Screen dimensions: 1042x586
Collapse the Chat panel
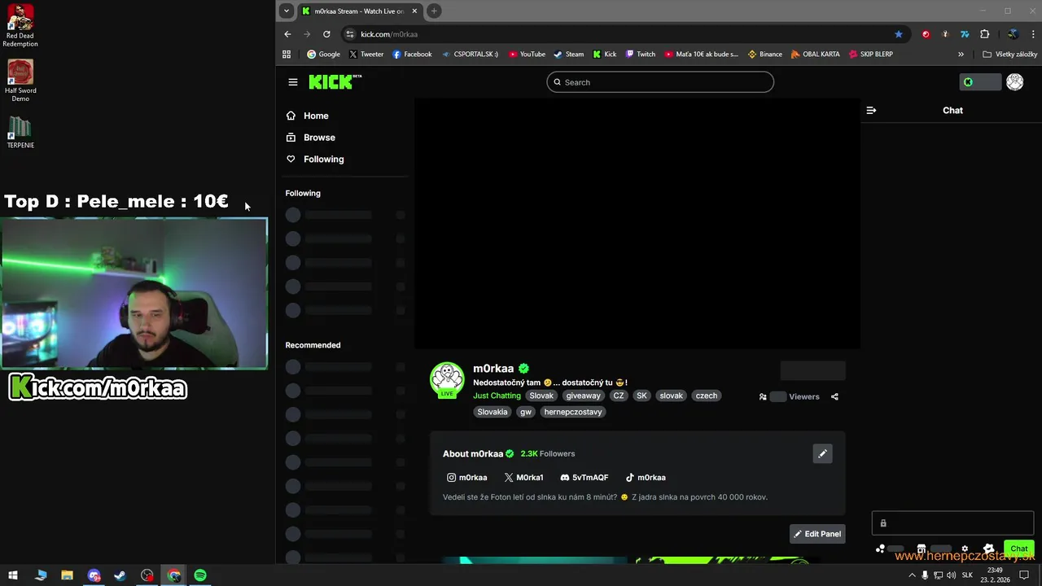pyautogui.click(x=871, y=111)
